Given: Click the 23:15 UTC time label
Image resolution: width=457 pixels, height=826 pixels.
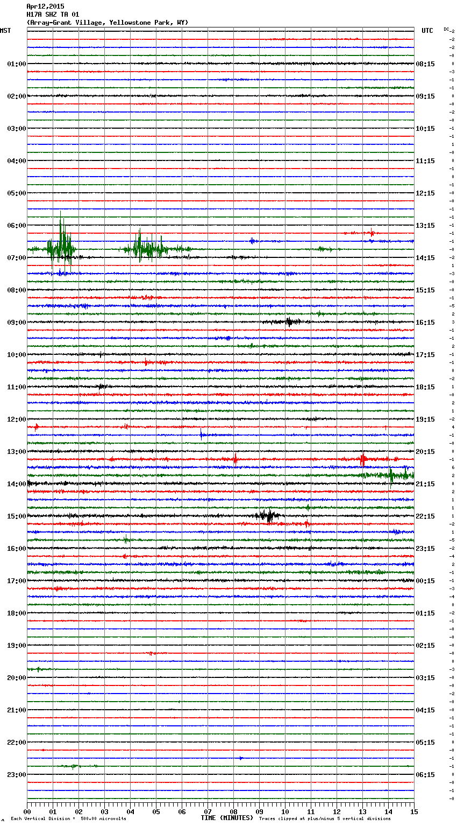Looking at the screenshot, I should tap(425, 549).
